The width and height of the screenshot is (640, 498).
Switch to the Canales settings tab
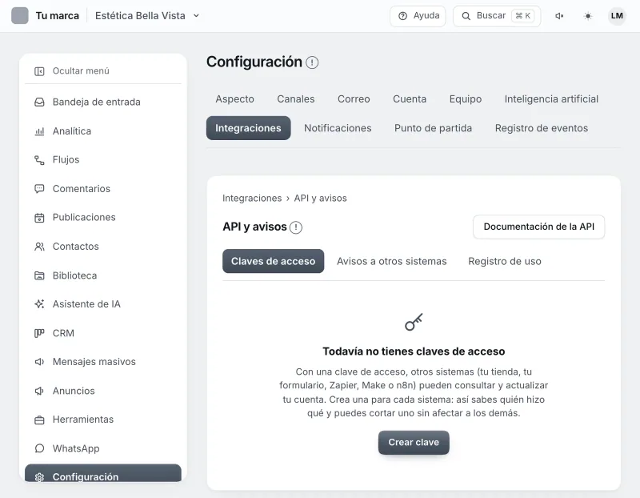[296, 98]
